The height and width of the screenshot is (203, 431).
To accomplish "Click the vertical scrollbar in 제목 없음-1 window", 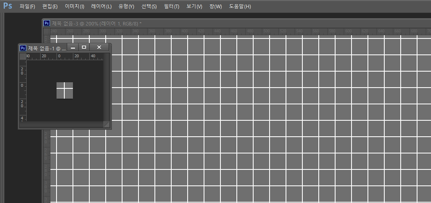I will [107, 87].
